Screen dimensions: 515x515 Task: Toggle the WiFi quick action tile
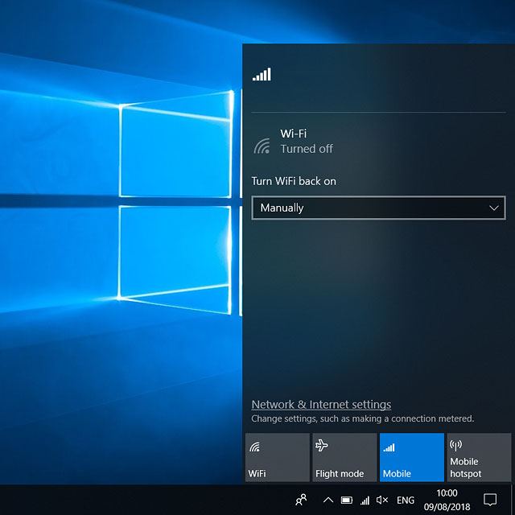pos(277,457)
